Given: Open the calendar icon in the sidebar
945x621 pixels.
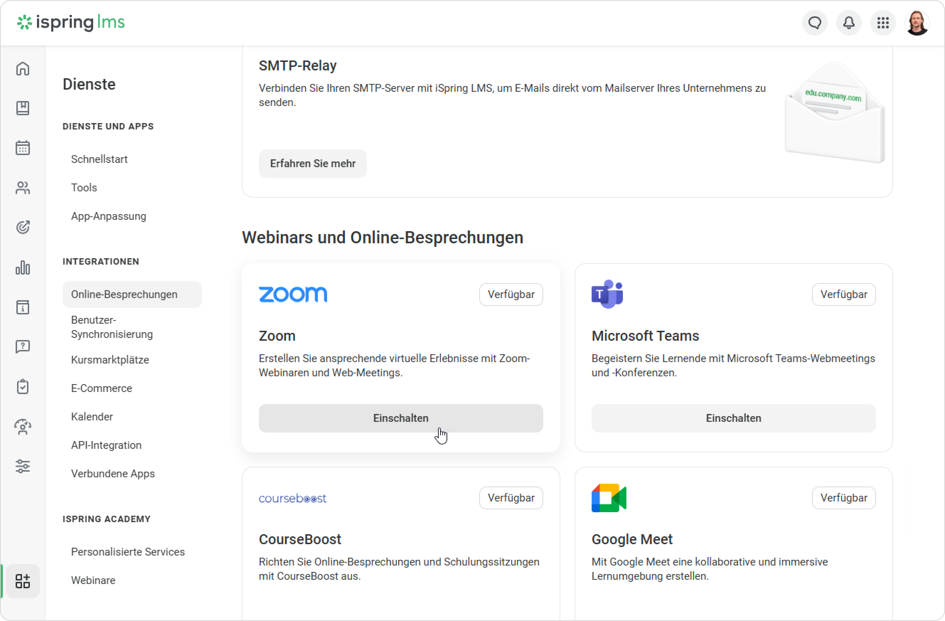Looking at the screenshot, I should [x=23, y=148].
